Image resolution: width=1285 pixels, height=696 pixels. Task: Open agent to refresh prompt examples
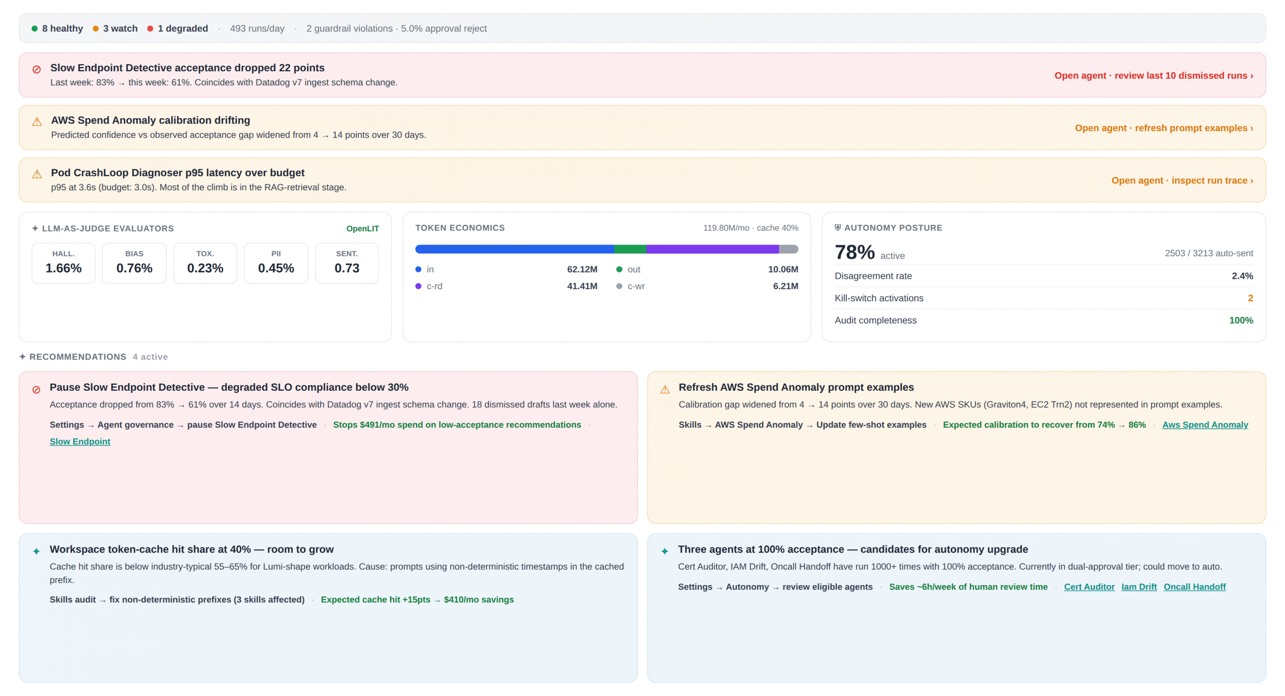coord(1164,128)
